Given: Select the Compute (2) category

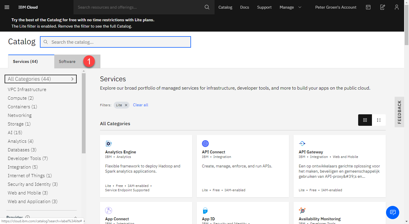Looking at the screenshot, I should click(x=21, y=98).
